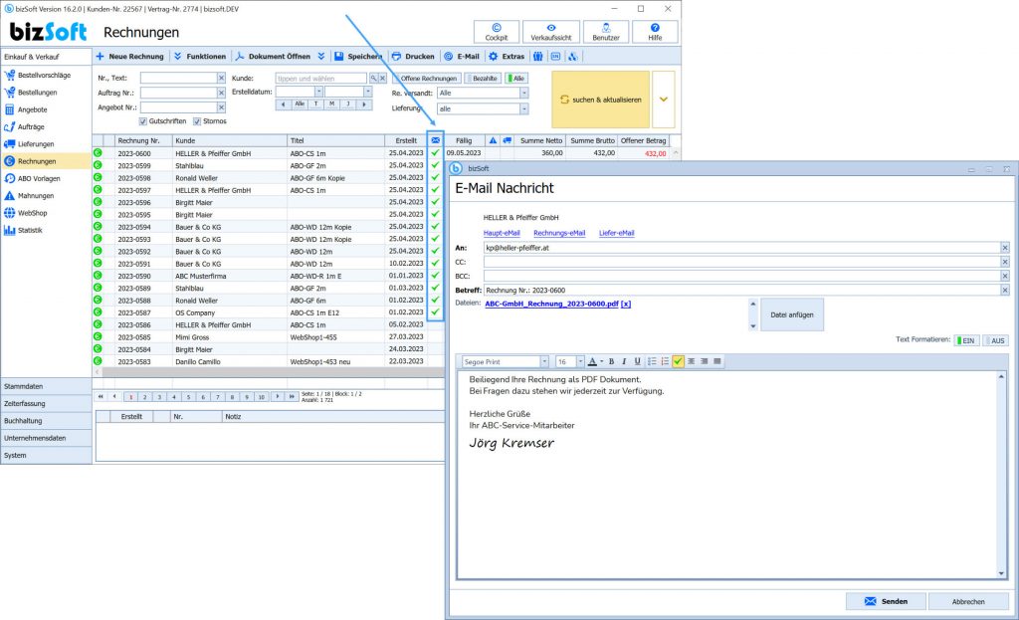This screenshot has width=1019, height=620.
Task: Click Dokument Öffnen in toolbar
Action: pyautogui.click(x=273, y=57)
